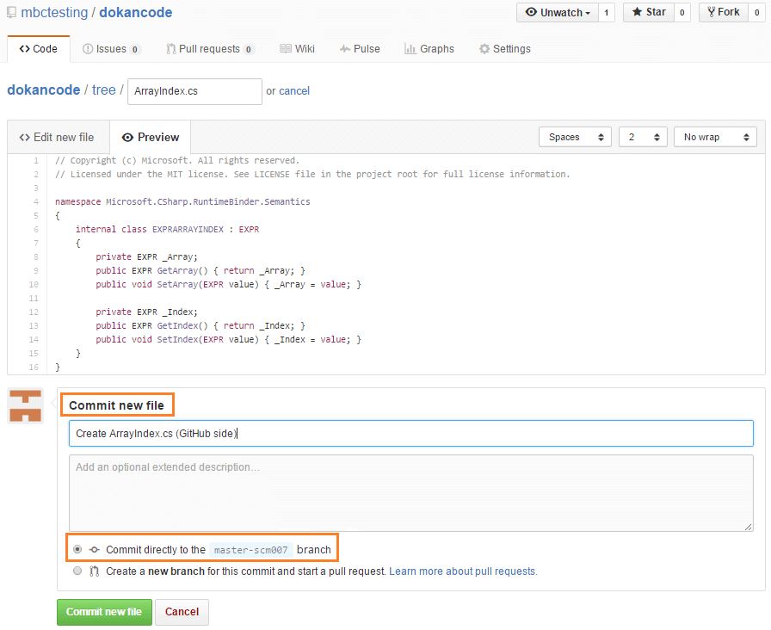Select the Pull requests icon

coord(170,49)
